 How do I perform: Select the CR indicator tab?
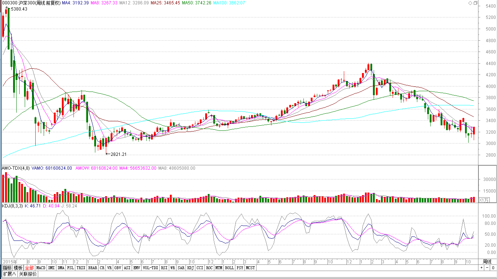coord(102,268)
